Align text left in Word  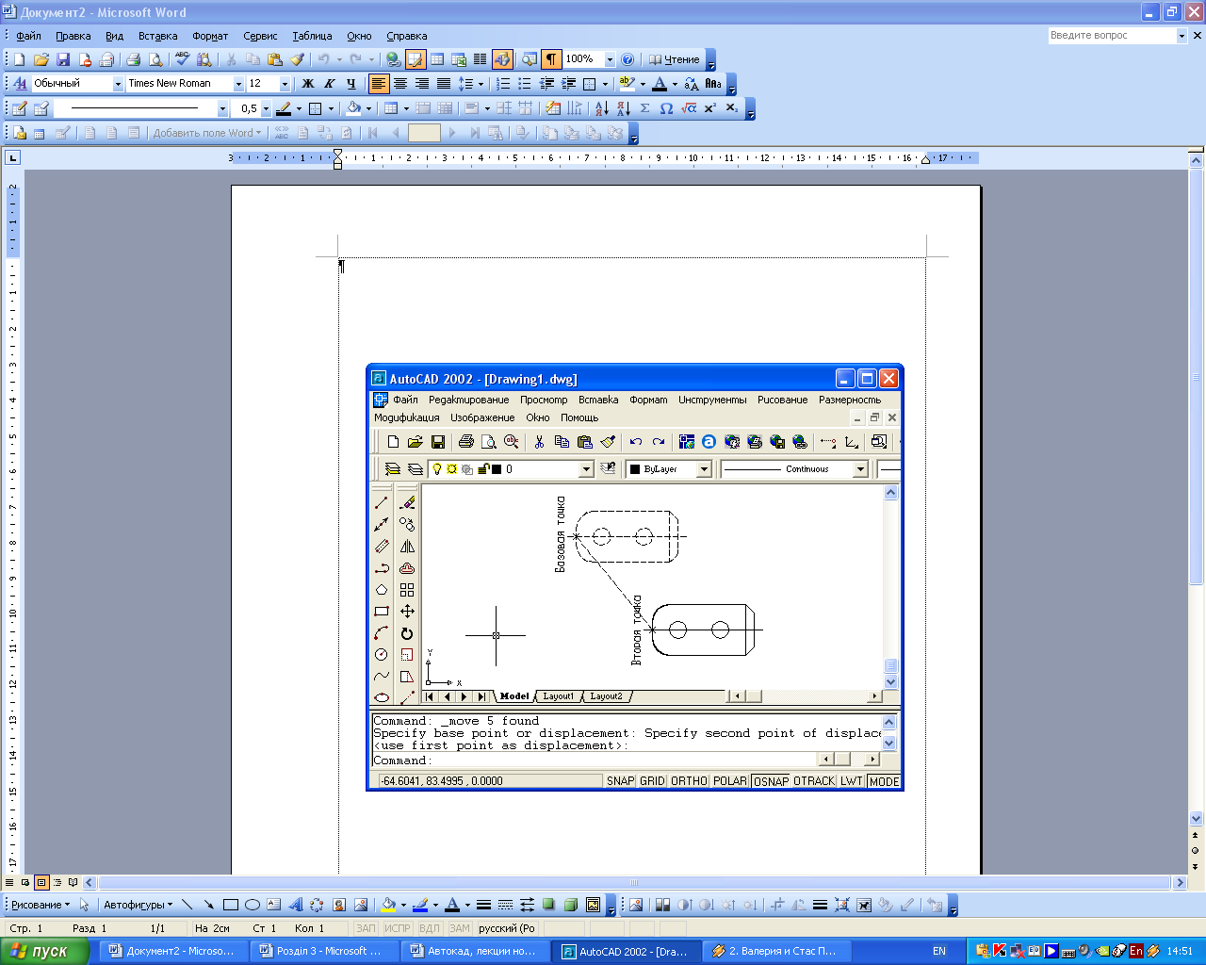379,84
